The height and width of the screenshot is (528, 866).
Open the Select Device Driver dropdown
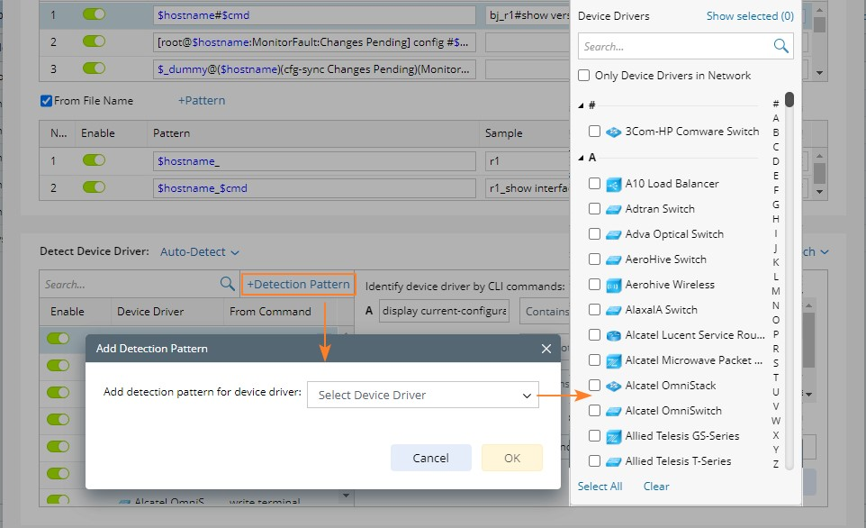[423, 395]
